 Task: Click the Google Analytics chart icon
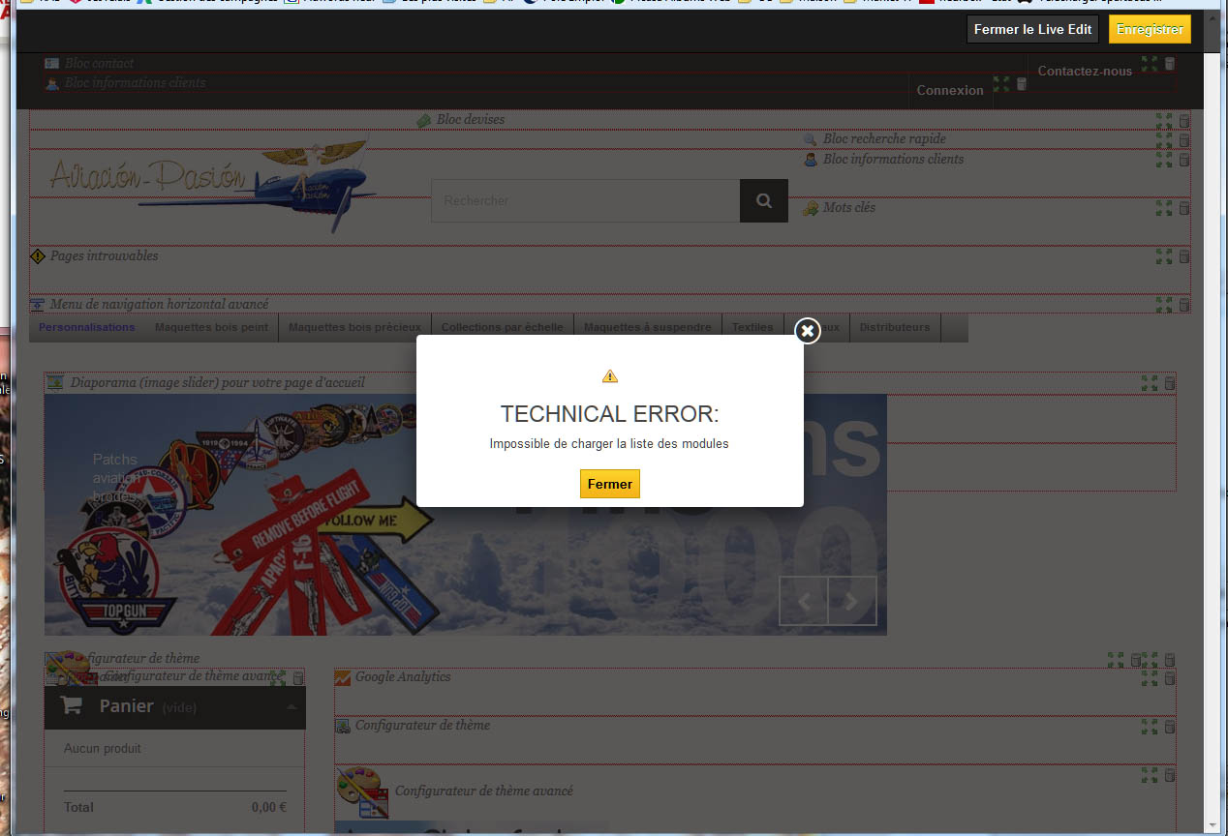click(343, 677)
